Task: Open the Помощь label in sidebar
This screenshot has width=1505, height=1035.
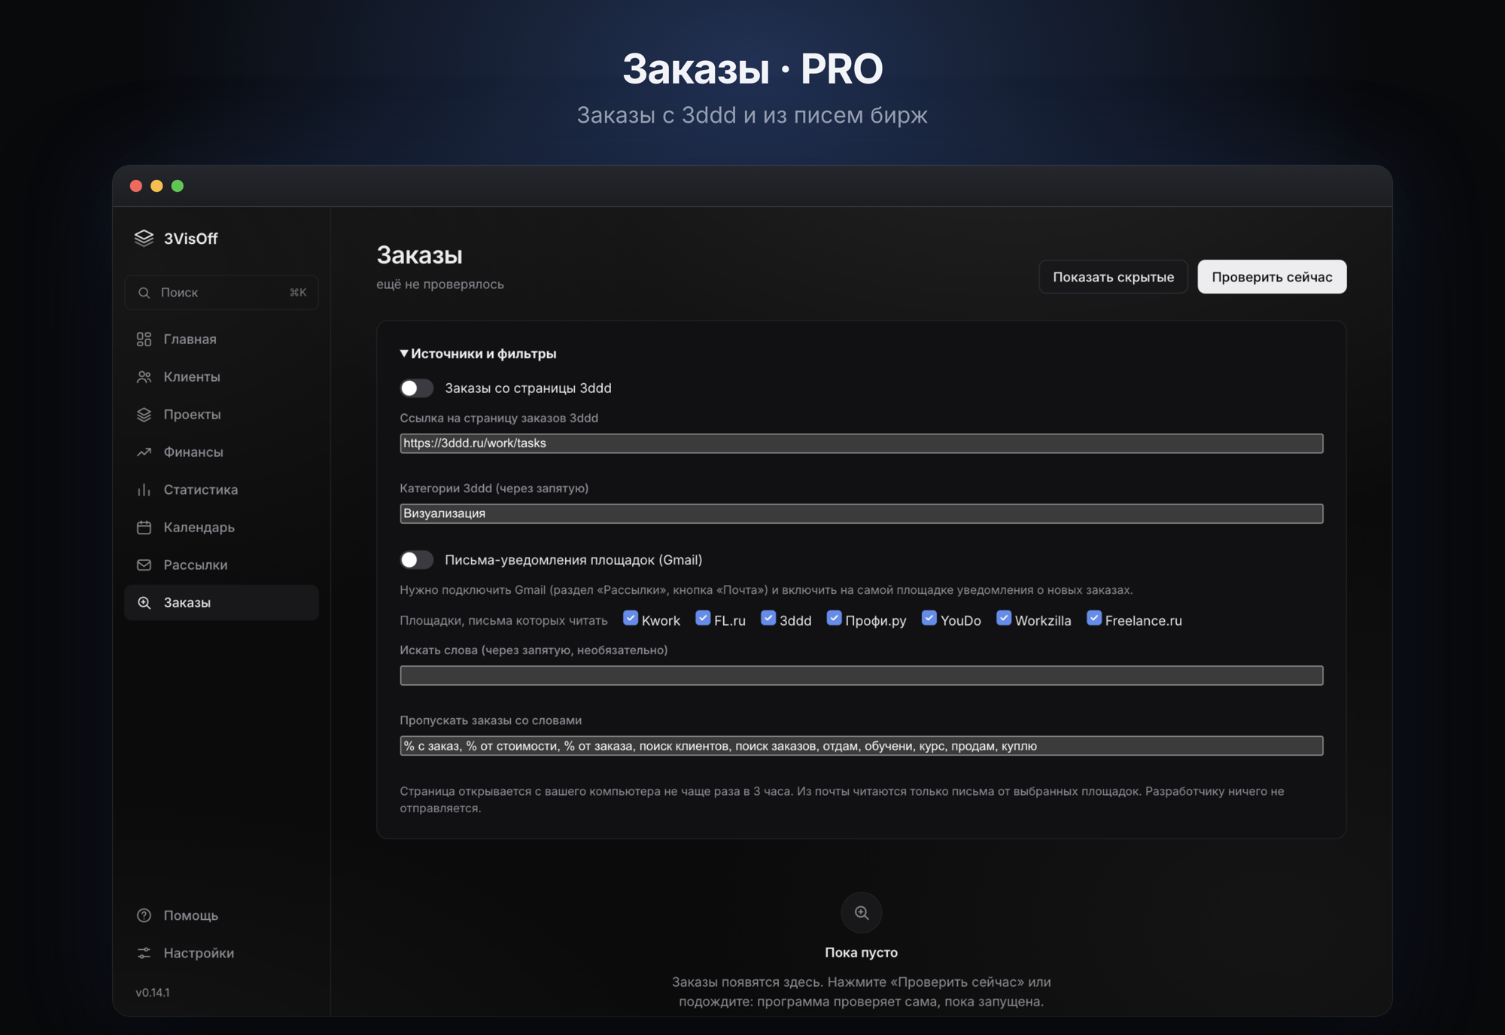Action: point(191,915)
